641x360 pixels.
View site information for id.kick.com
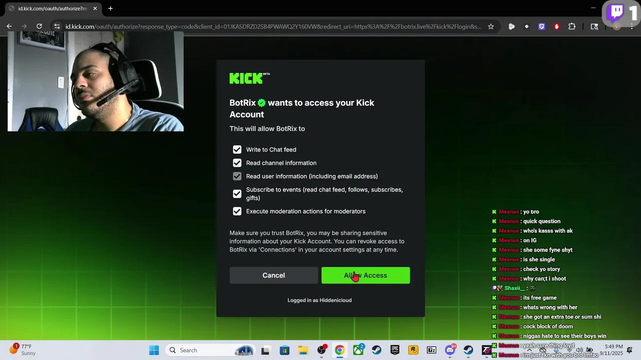click(57, 26)
